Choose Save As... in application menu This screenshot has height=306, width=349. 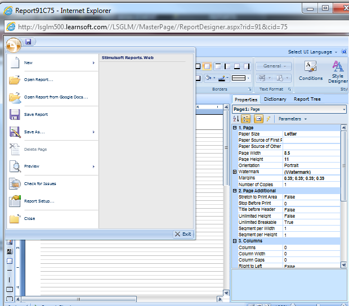34,132
